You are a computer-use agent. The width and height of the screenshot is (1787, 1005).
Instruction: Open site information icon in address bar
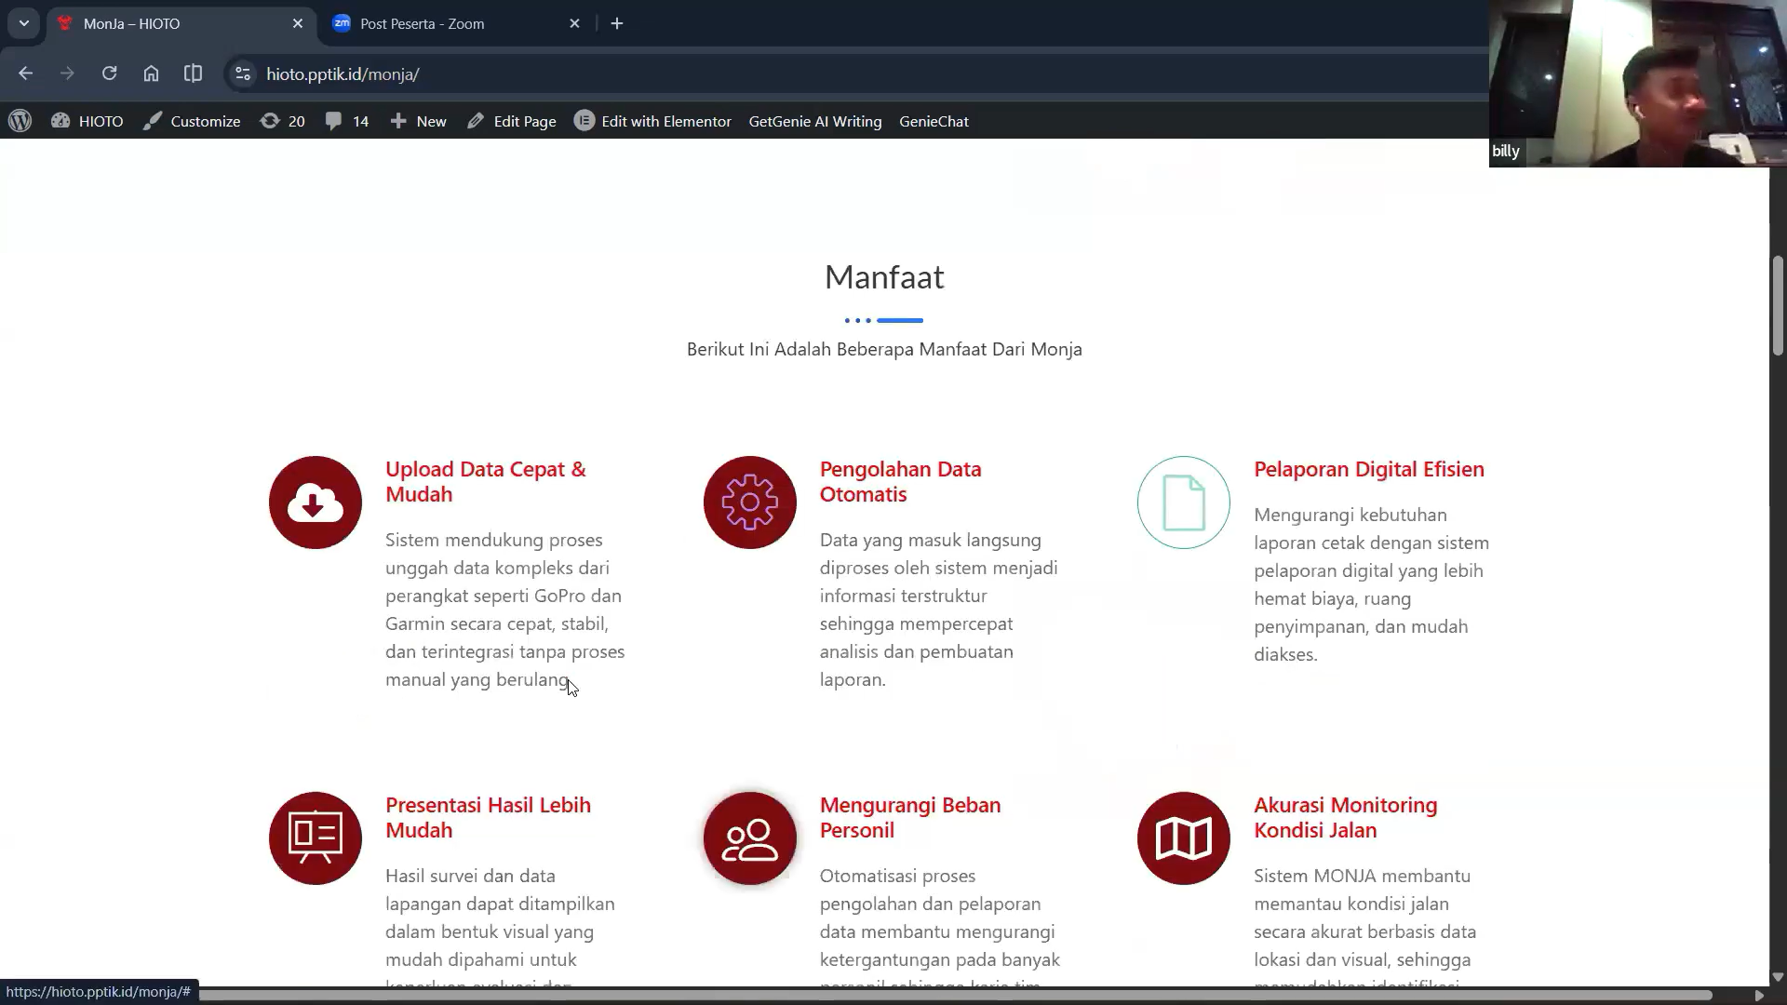tap(242, 74)
